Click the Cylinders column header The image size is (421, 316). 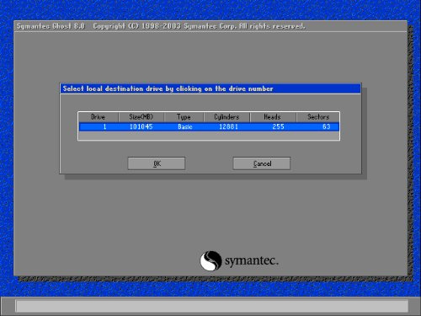click(226, 117)
